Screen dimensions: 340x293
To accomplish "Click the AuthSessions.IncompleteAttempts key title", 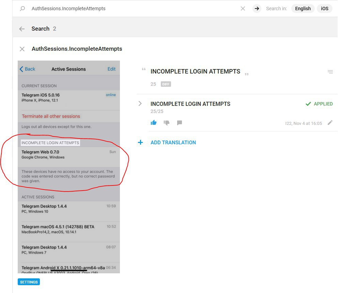I will 77,49.
